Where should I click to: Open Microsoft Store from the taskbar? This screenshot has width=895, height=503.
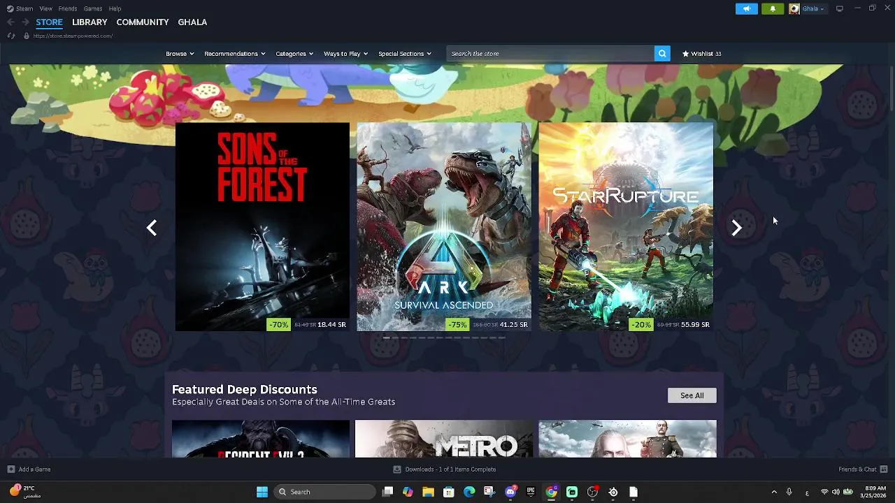click(x=449, y=492)
